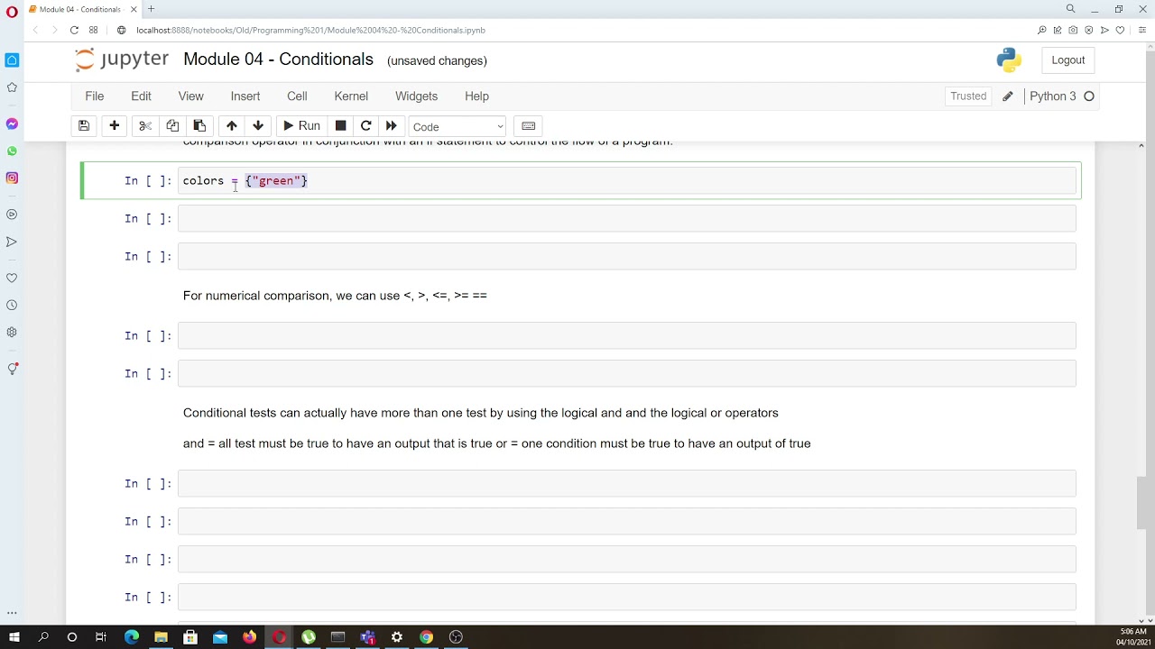Open Messenger in Opera sidebar
Image resolution: width=1155 pixels, height=649 pixels.
[x=12, y=123]
